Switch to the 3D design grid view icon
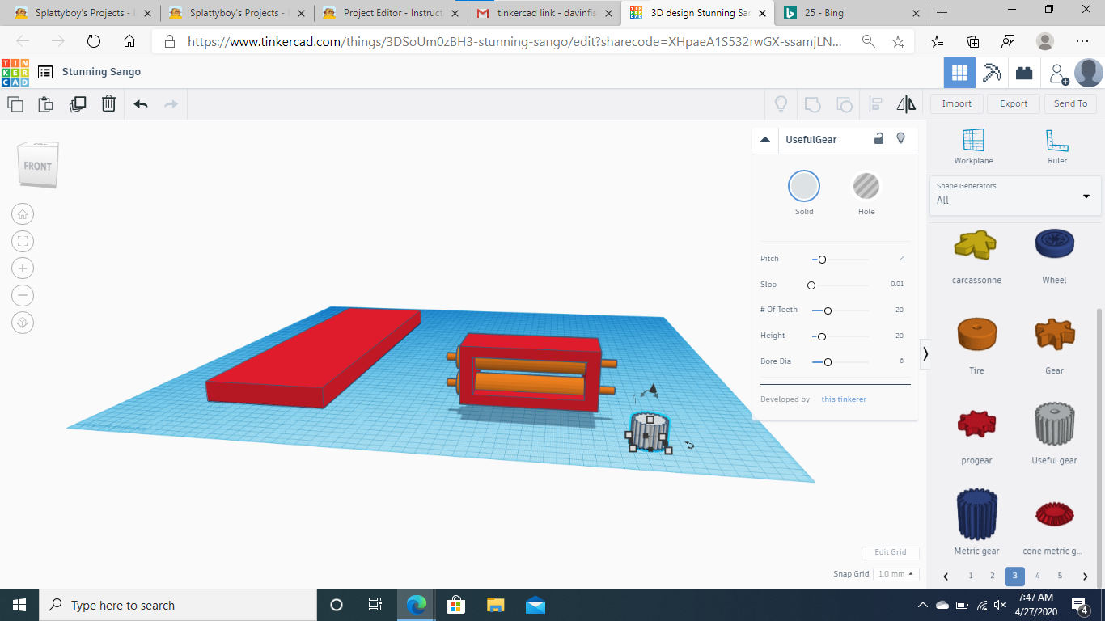The width and height of the screenshot is (1105, 621). [x=959, y=73]
